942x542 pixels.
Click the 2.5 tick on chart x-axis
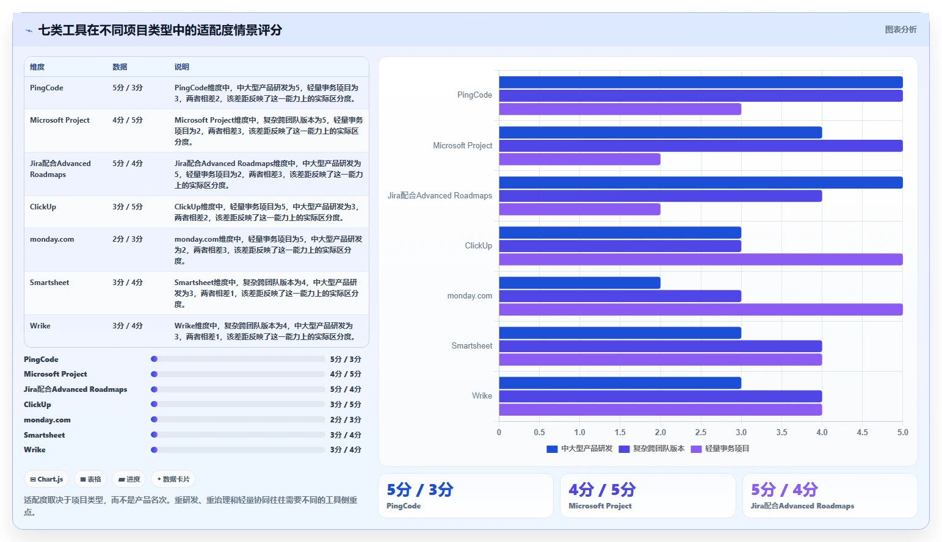(x=701, y=432)
